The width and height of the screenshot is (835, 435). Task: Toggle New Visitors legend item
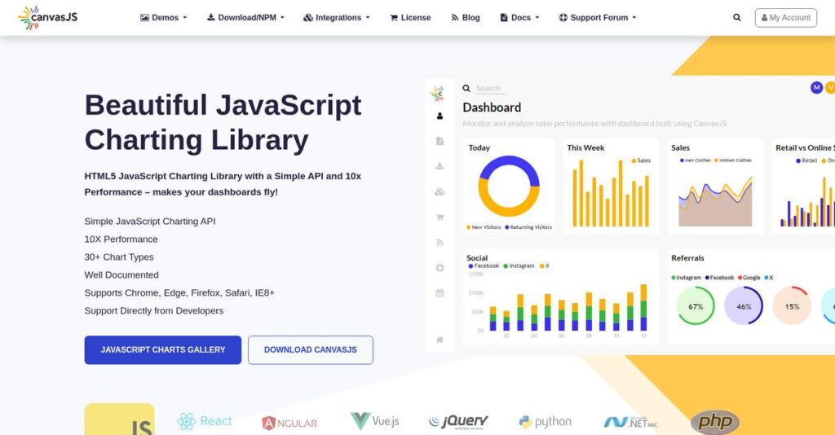(484, 227)
